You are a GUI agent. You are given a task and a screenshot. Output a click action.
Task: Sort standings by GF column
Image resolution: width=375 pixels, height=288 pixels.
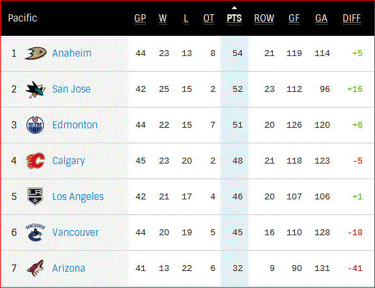pyautogui.click(x=294, y=19)
